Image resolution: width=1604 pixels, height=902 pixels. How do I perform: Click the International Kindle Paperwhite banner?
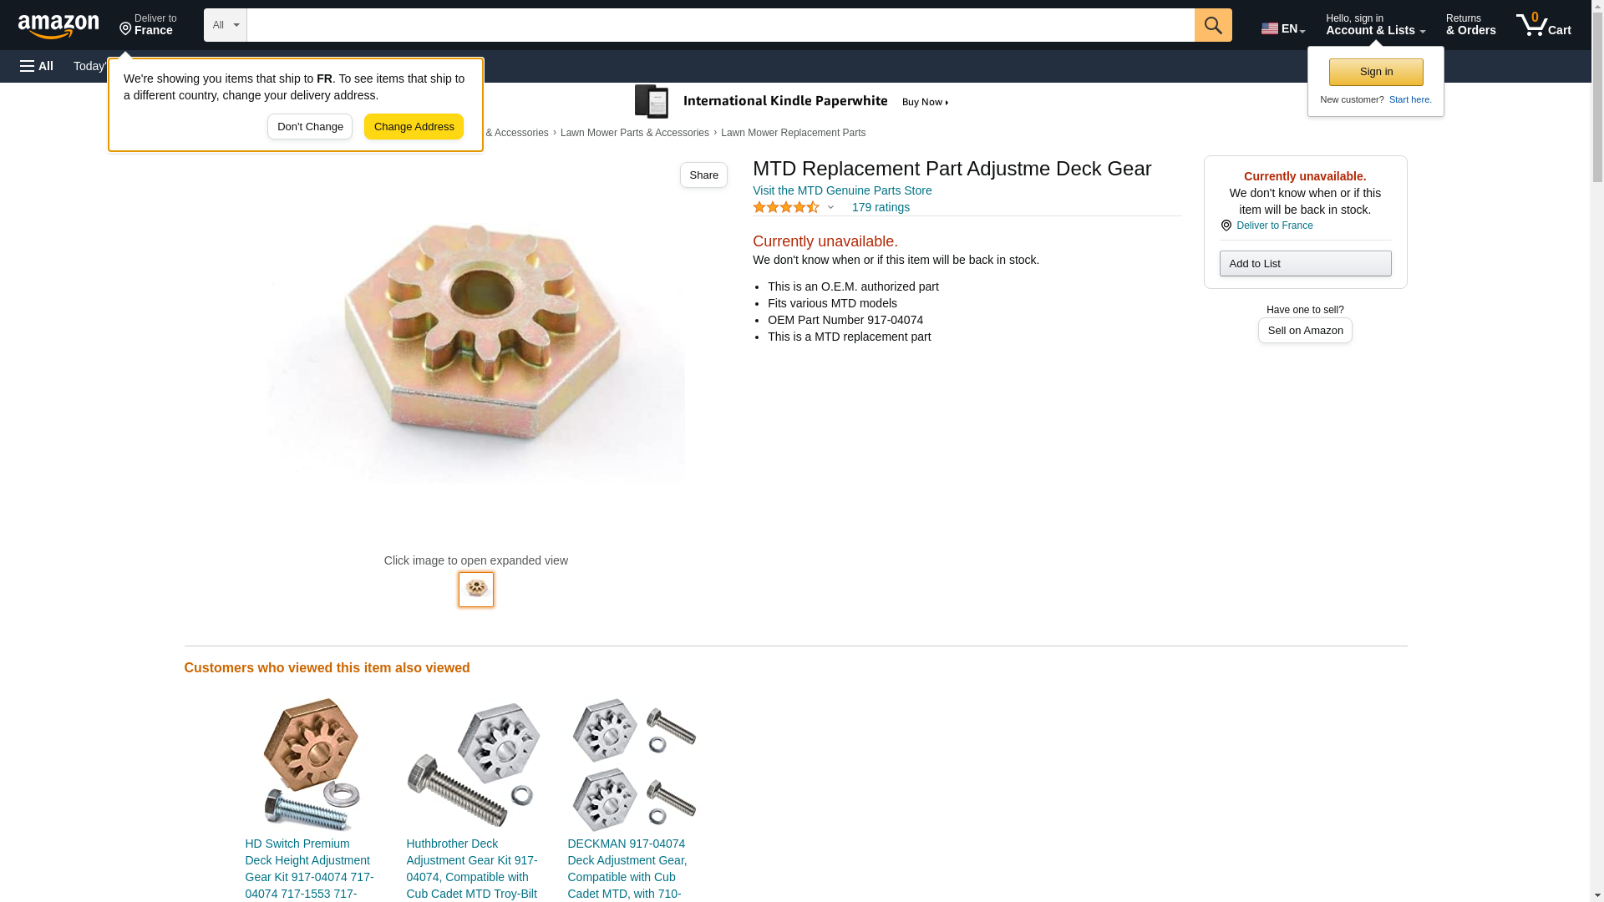tap(792, 102)
